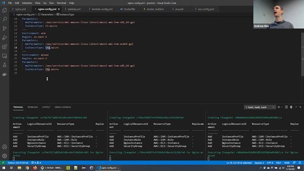Open the Run menu

[51, 3]
